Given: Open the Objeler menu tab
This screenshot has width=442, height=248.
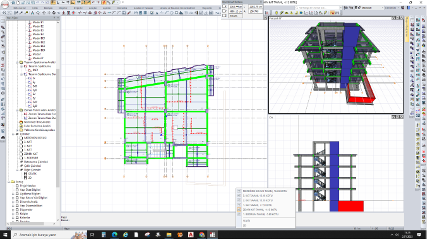Looking at the screenshot, I should coord(63,8).
